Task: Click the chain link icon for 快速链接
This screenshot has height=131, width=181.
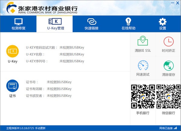Action: point(92,22)
